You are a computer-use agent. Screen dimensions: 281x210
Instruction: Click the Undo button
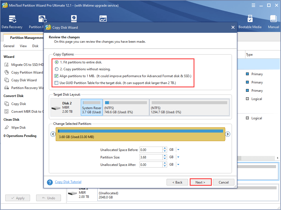point(48,198)
